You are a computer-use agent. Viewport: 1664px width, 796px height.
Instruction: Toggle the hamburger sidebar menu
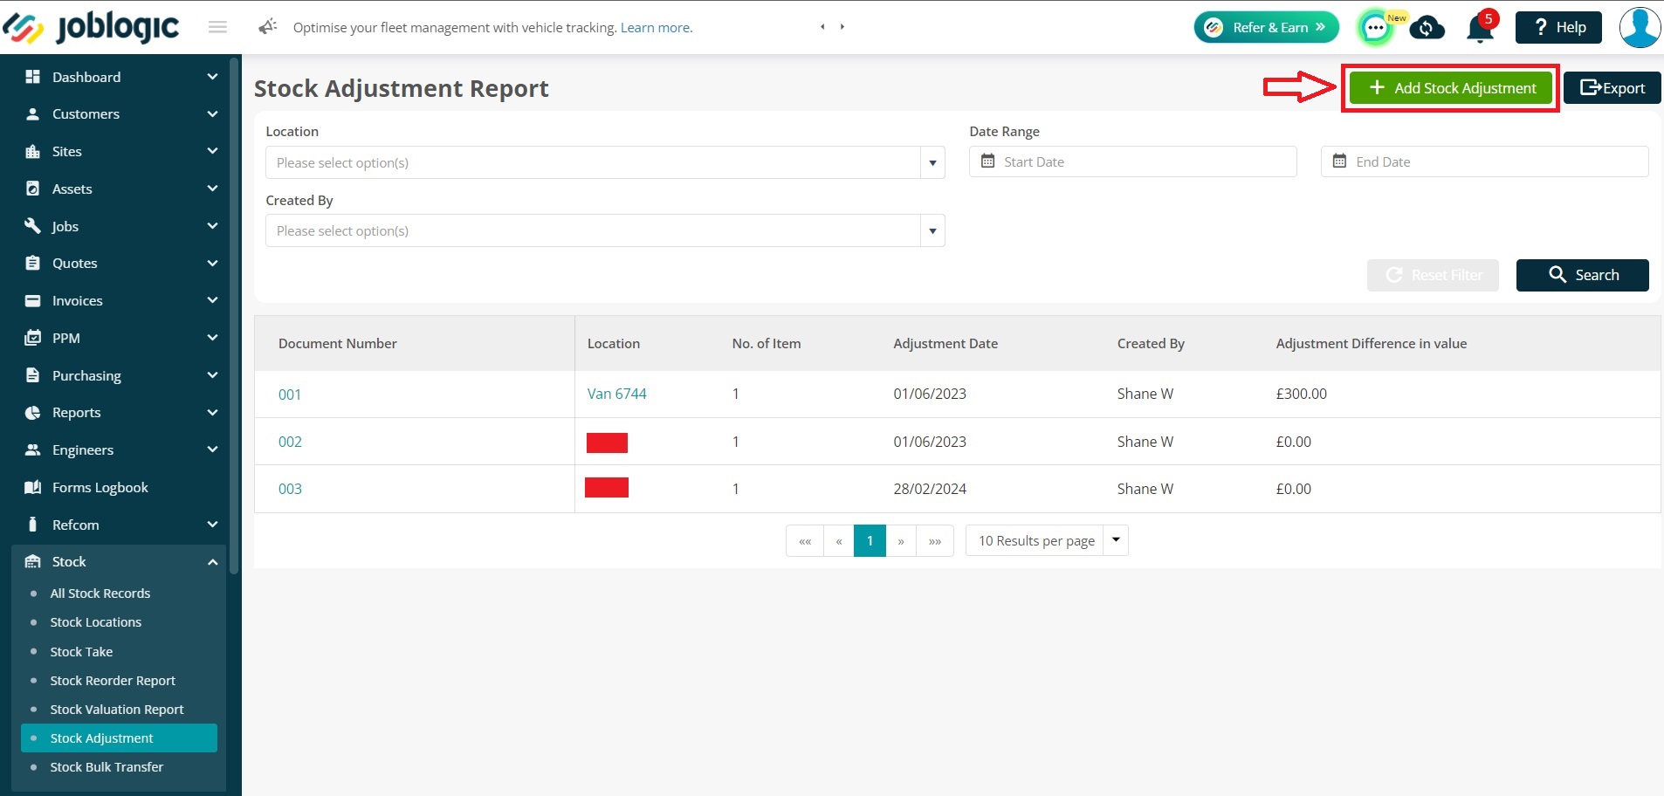217,27
